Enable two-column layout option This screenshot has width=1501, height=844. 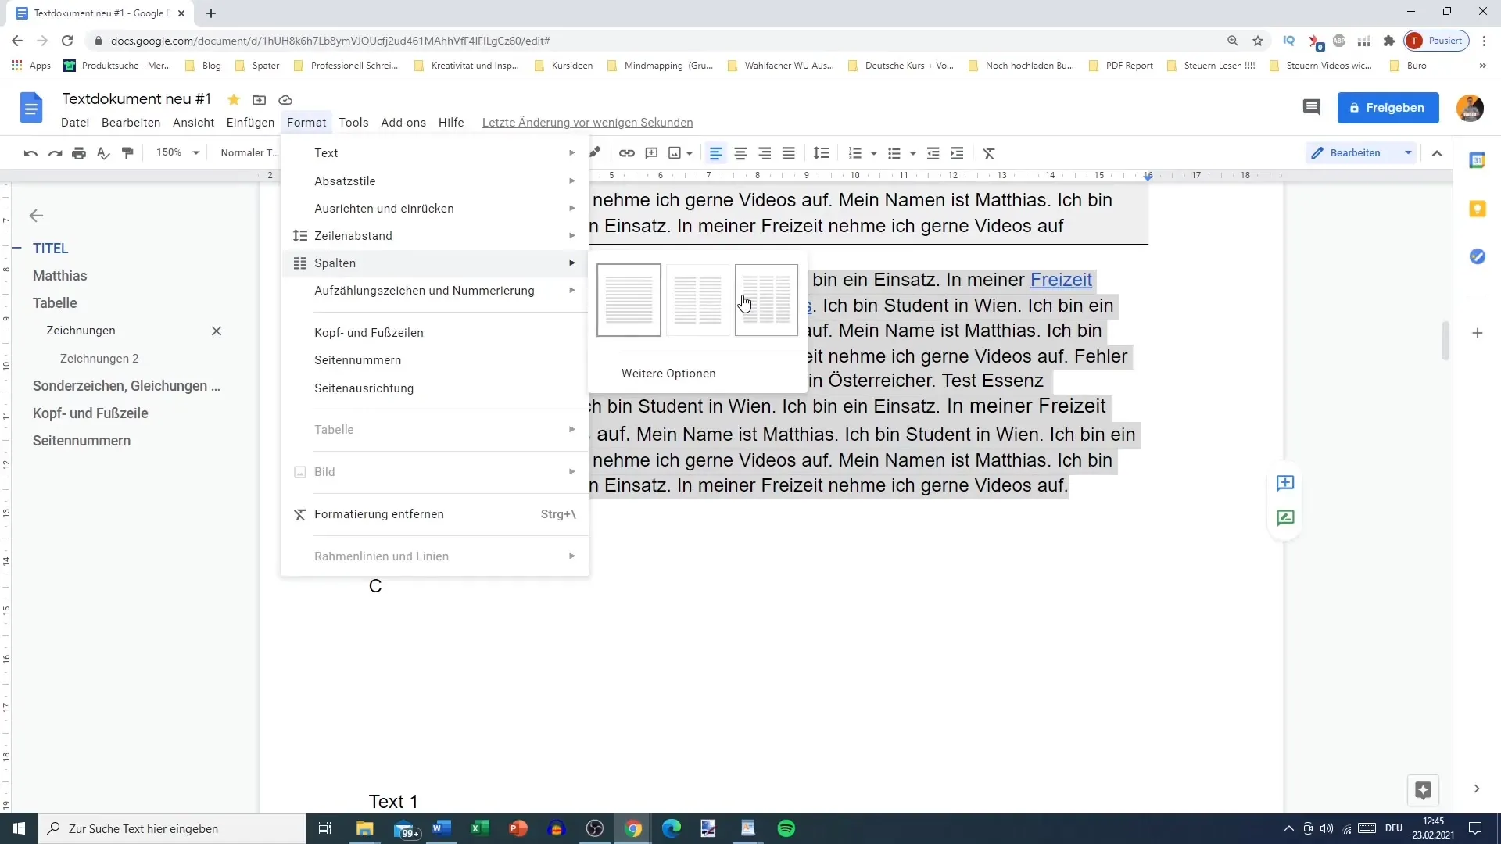click(x=697, y=300)
